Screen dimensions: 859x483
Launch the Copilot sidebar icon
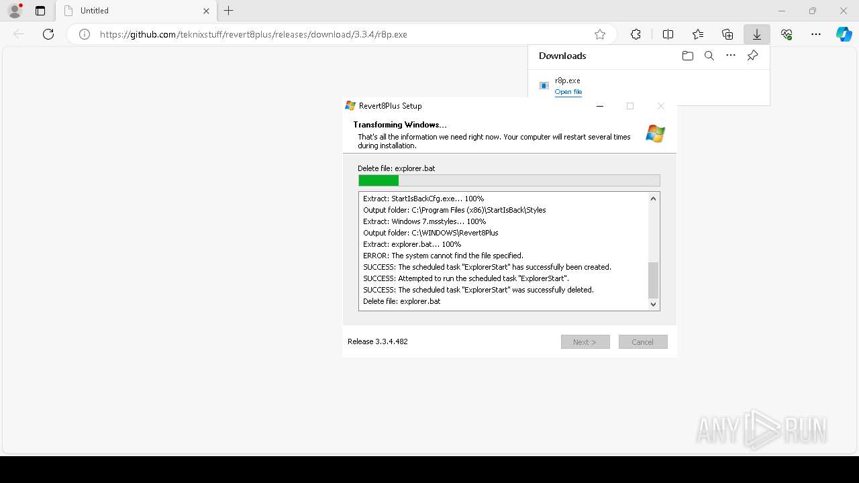(844, 34)
